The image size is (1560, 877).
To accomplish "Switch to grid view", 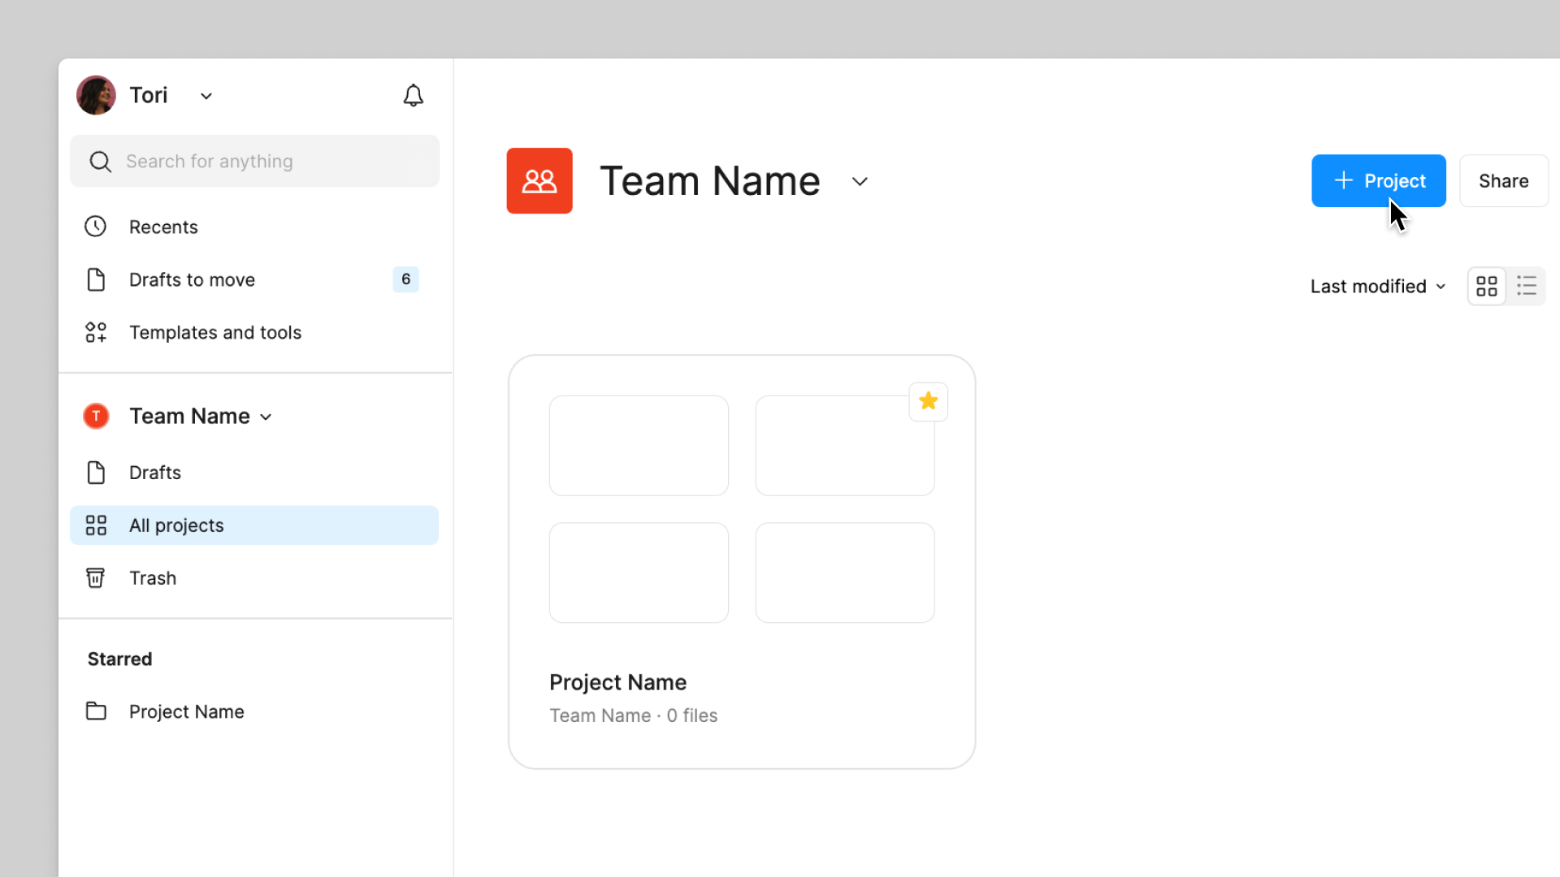I will click(1486, 286).
